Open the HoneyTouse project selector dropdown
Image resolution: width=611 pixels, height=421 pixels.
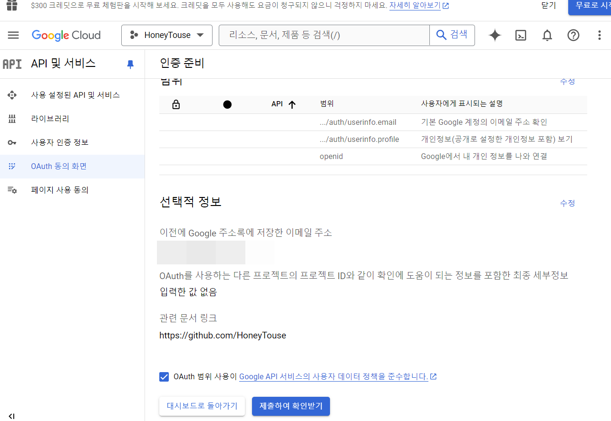167,35
